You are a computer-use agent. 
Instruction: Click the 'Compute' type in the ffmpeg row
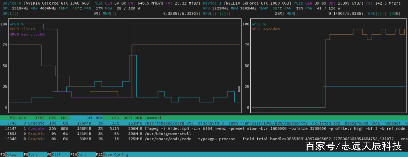coord(36,128)
